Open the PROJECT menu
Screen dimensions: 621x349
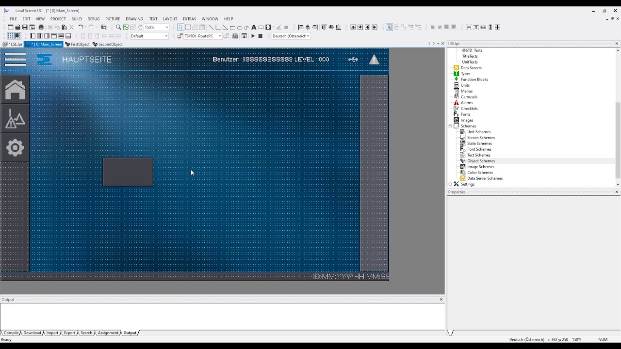[x=58, y=19]
